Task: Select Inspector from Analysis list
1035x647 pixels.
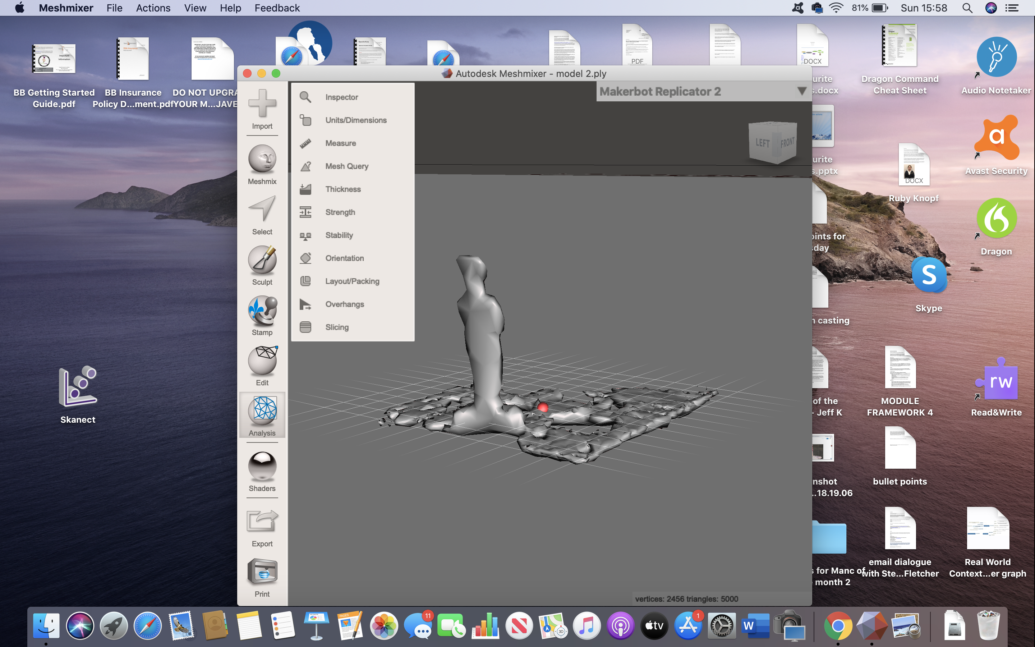Action: [341, 97]
